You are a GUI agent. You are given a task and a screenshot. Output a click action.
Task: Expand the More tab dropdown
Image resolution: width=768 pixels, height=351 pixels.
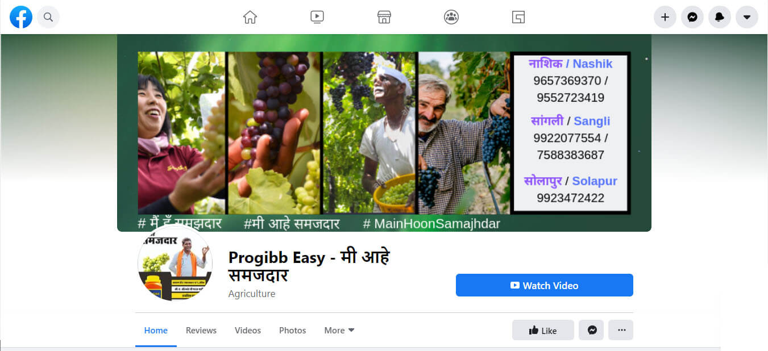pyautogui.click(x=339, y=330)
